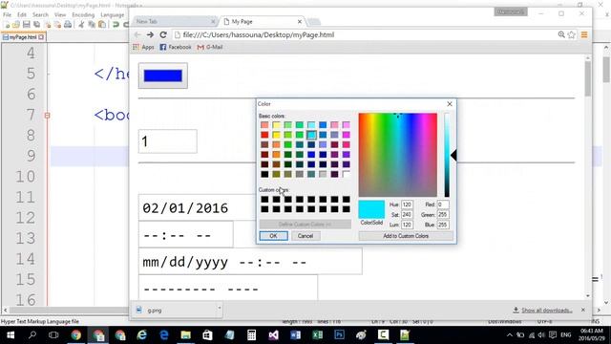The height and width of the screenshot is (344, 611).
Task: Click the taskbar search magnifier
Action: [32, 335]
